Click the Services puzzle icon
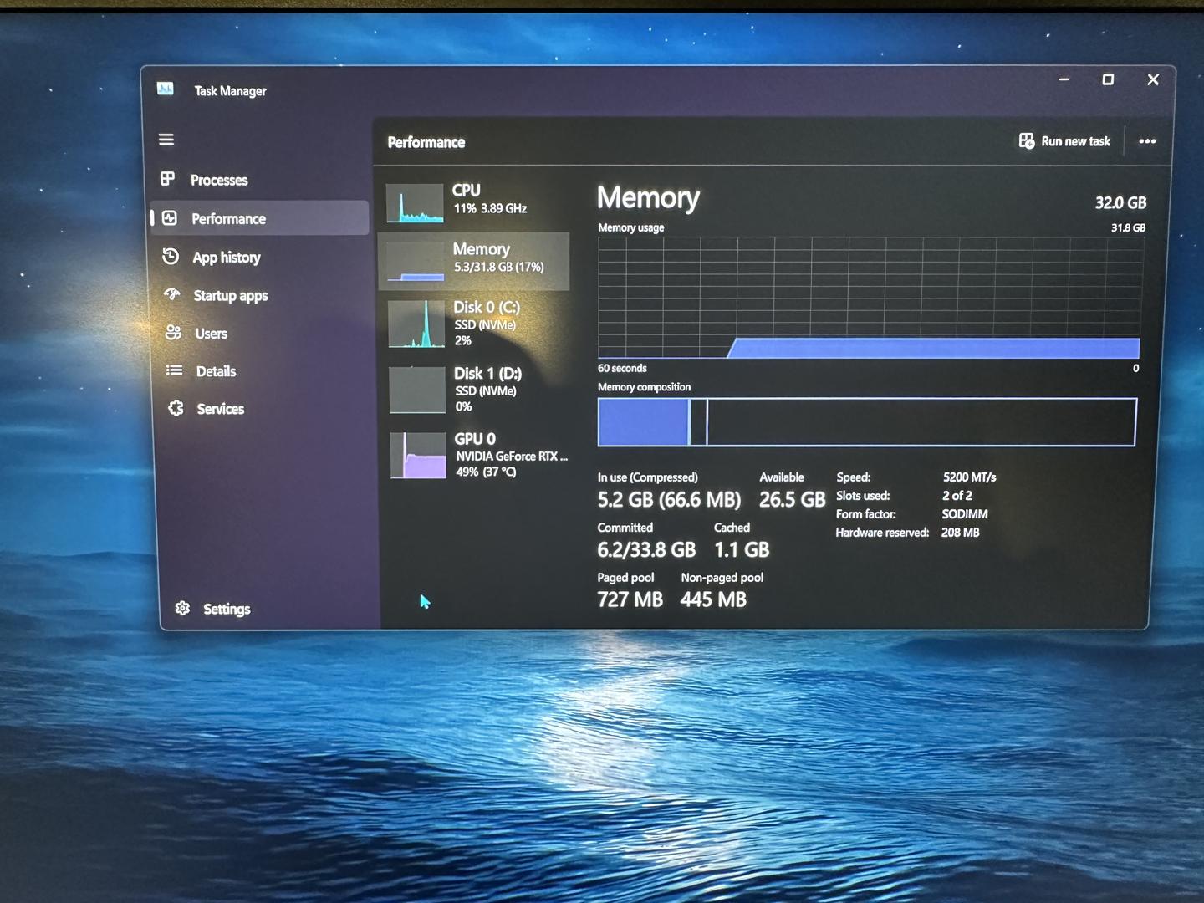The width and height of the screenshot is (1204, 903). tap(176, 408)
